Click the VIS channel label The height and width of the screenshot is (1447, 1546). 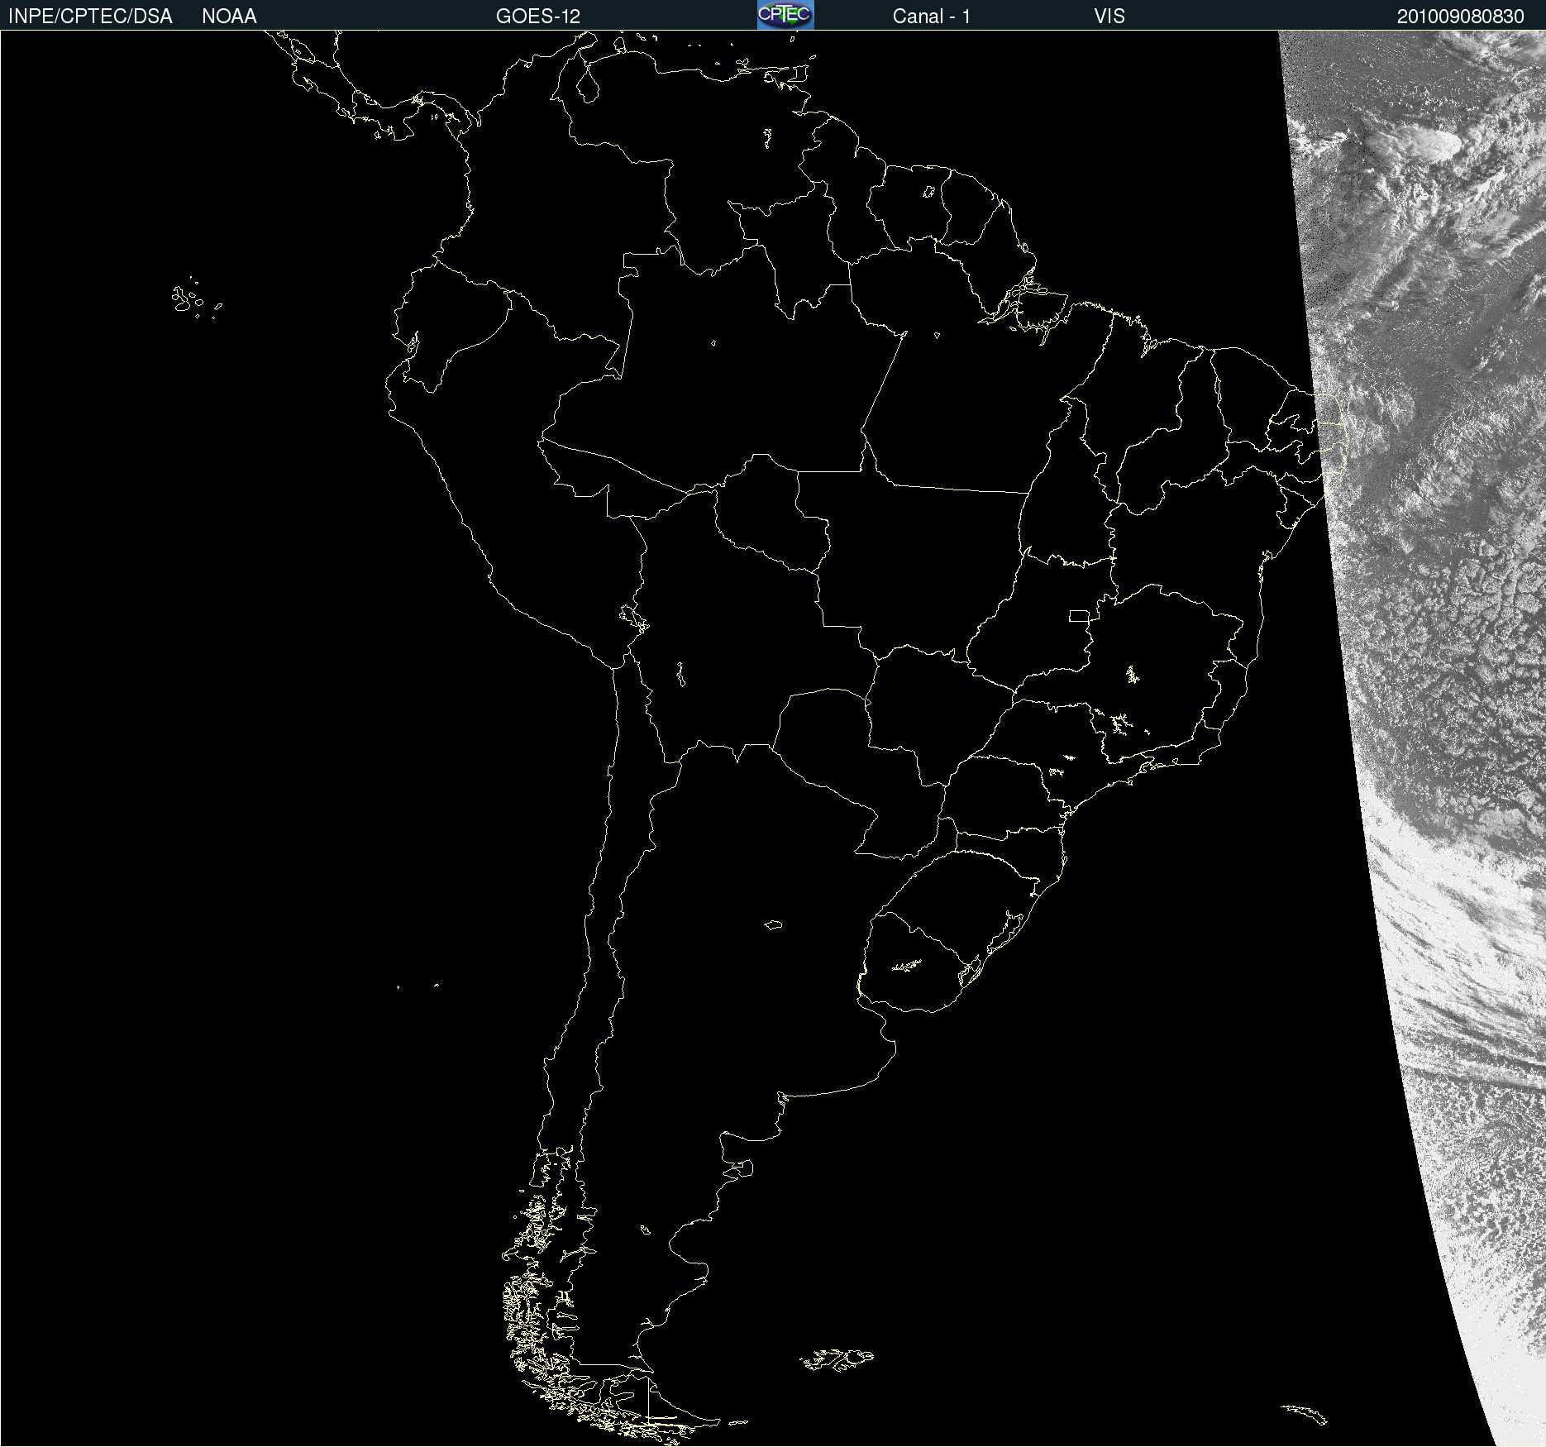1109,17
